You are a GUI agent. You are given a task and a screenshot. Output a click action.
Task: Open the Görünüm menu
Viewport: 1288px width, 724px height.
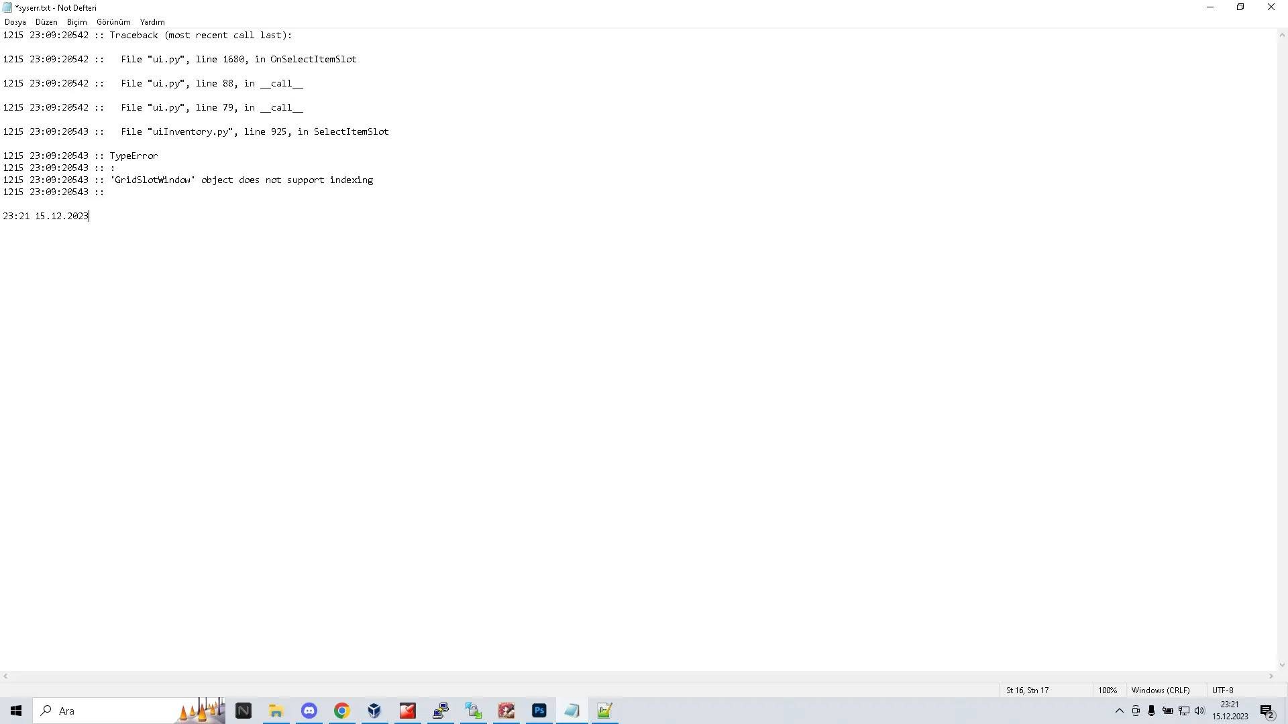(x=113, y=22)
